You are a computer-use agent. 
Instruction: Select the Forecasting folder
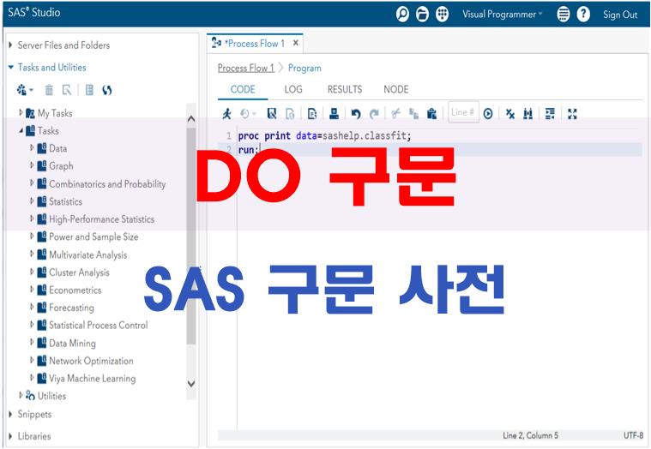tap(71, 308)
